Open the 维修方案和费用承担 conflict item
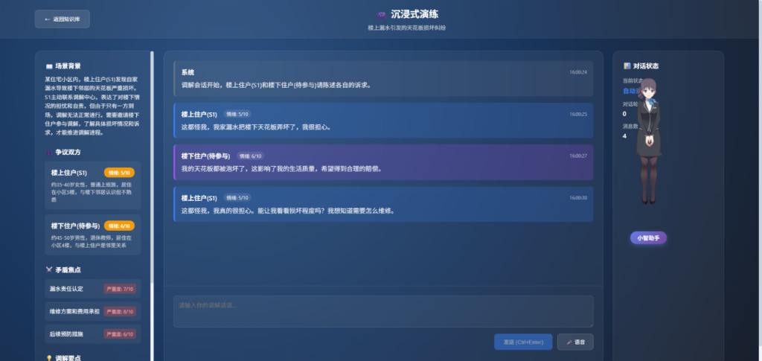 [x=92, y=312]
